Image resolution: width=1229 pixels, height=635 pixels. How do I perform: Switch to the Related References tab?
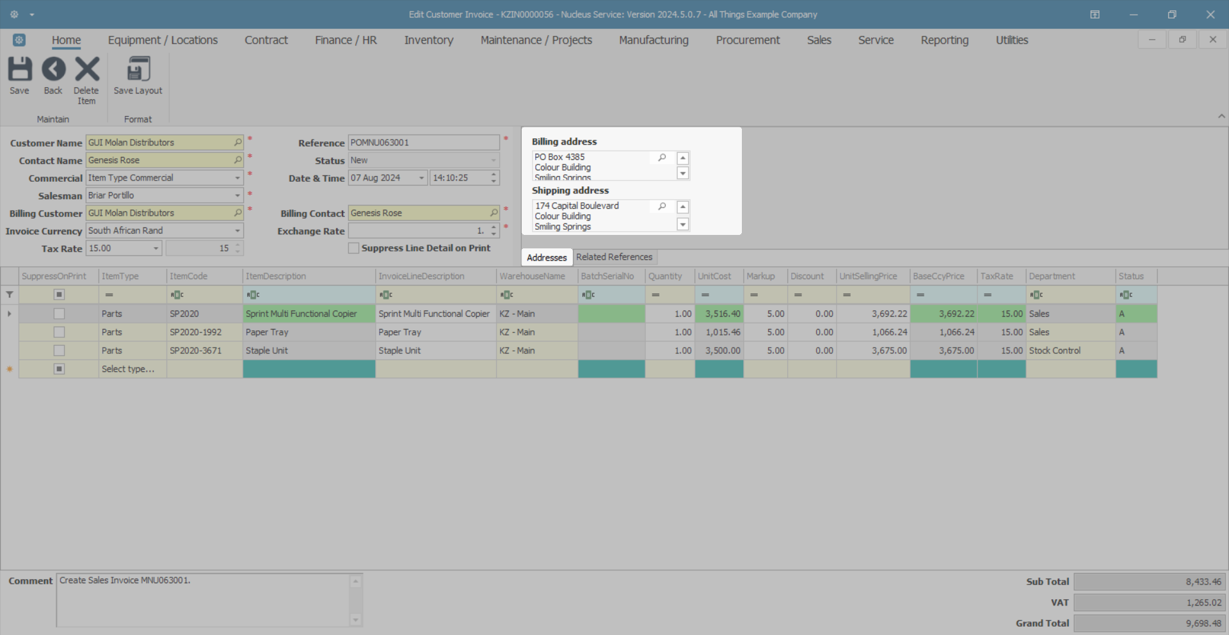pyautogui.click(x=614, y=257)
